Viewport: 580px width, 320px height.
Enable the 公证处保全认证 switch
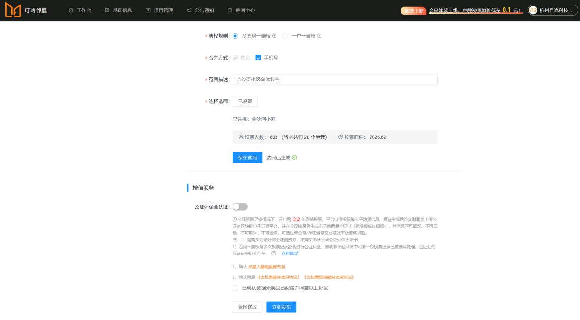tap(240, 206)
